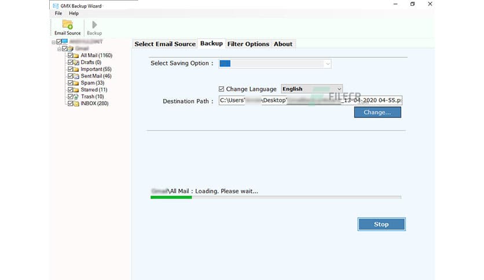Click the Starred folder icon
Screen dimensions: 484x280
pos(76,90)
